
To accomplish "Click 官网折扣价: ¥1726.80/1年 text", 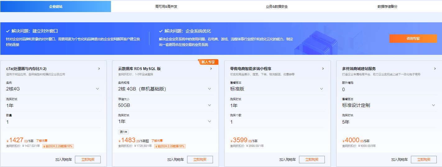I will pos(135,146).
